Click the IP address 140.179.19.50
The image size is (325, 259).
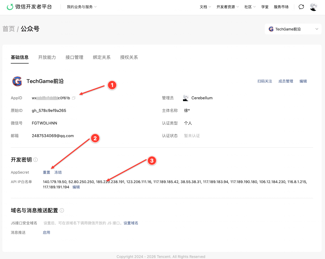55,182
